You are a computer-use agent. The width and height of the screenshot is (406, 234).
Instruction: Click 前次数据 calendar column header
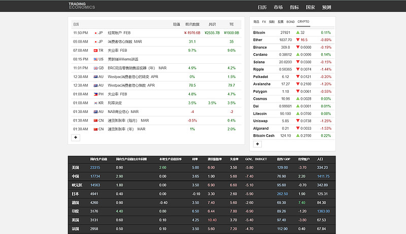(x=192, y=24)
